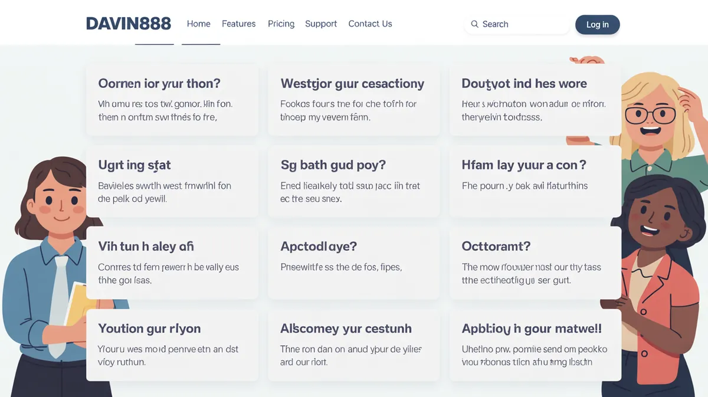The image size is (708, 397).
Task: Open the "Doutyvot ind hes wore" card
Action: point(535,100)
